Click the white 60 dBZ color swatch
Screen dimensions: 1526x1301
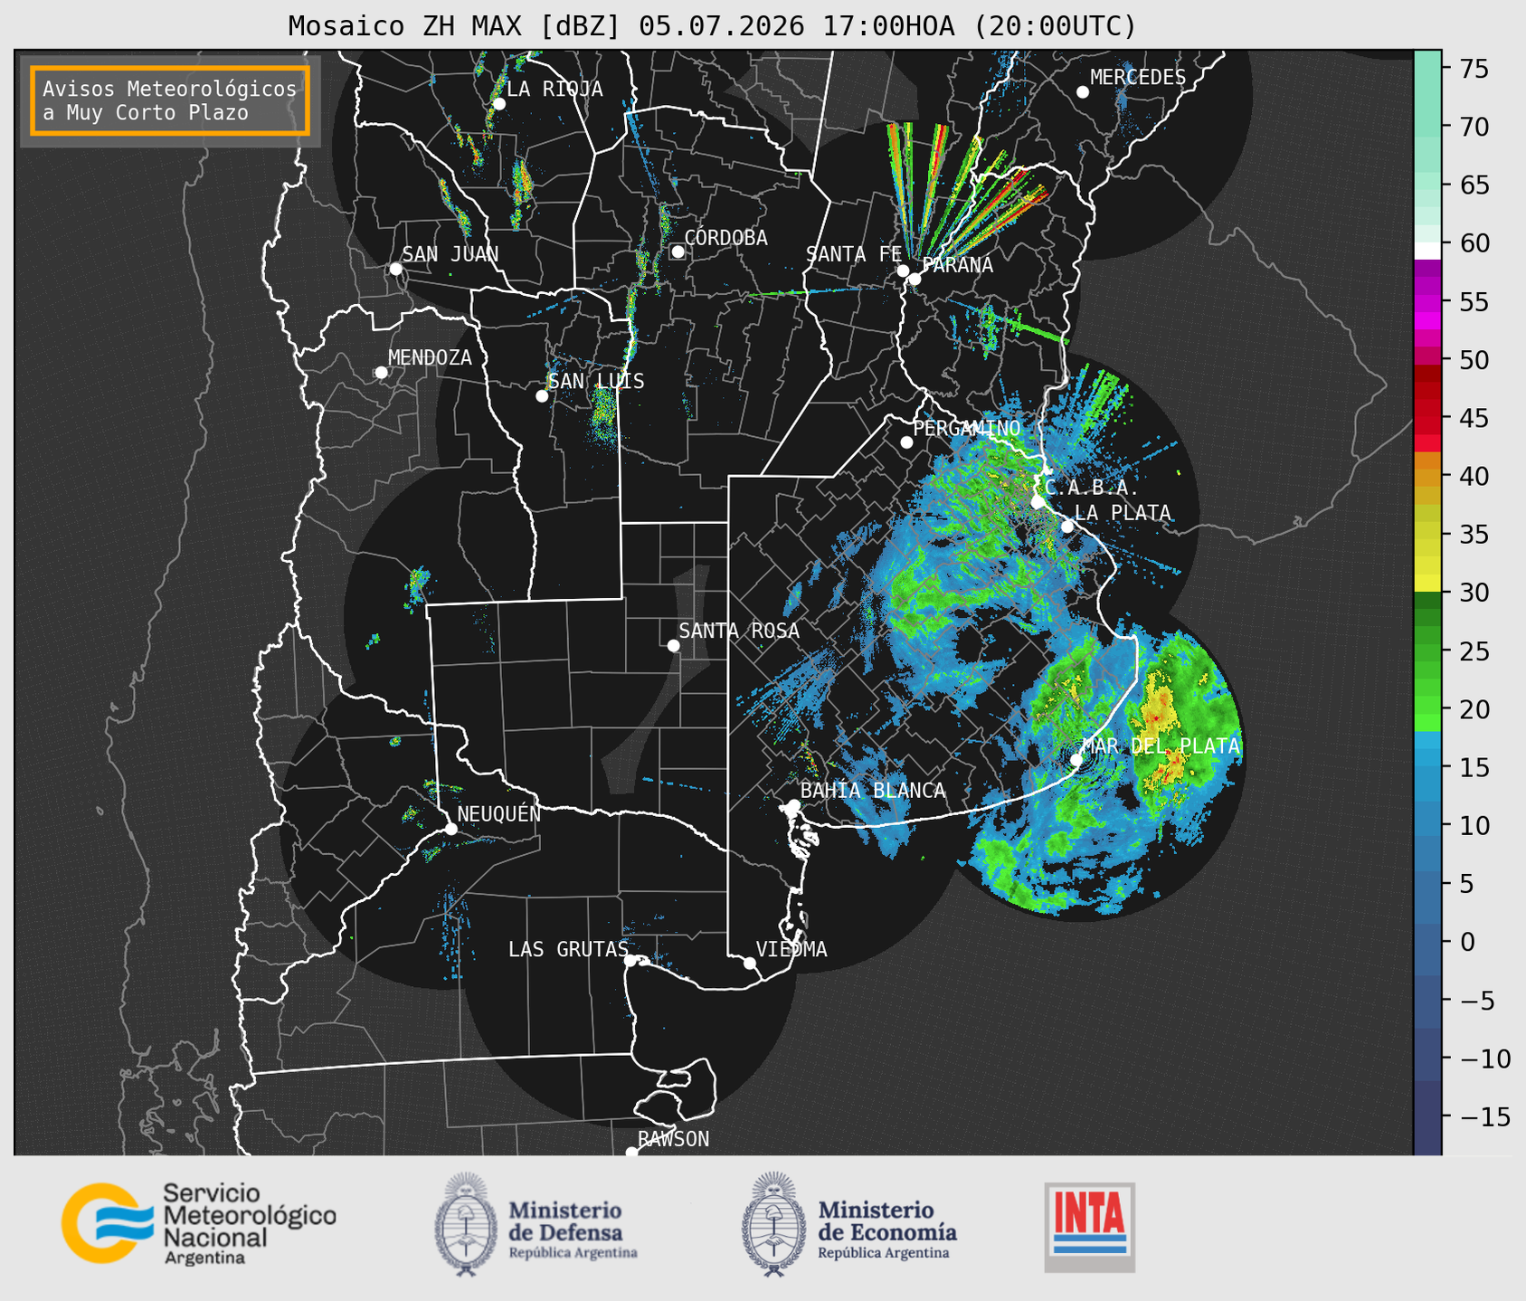pos(1427,250)
